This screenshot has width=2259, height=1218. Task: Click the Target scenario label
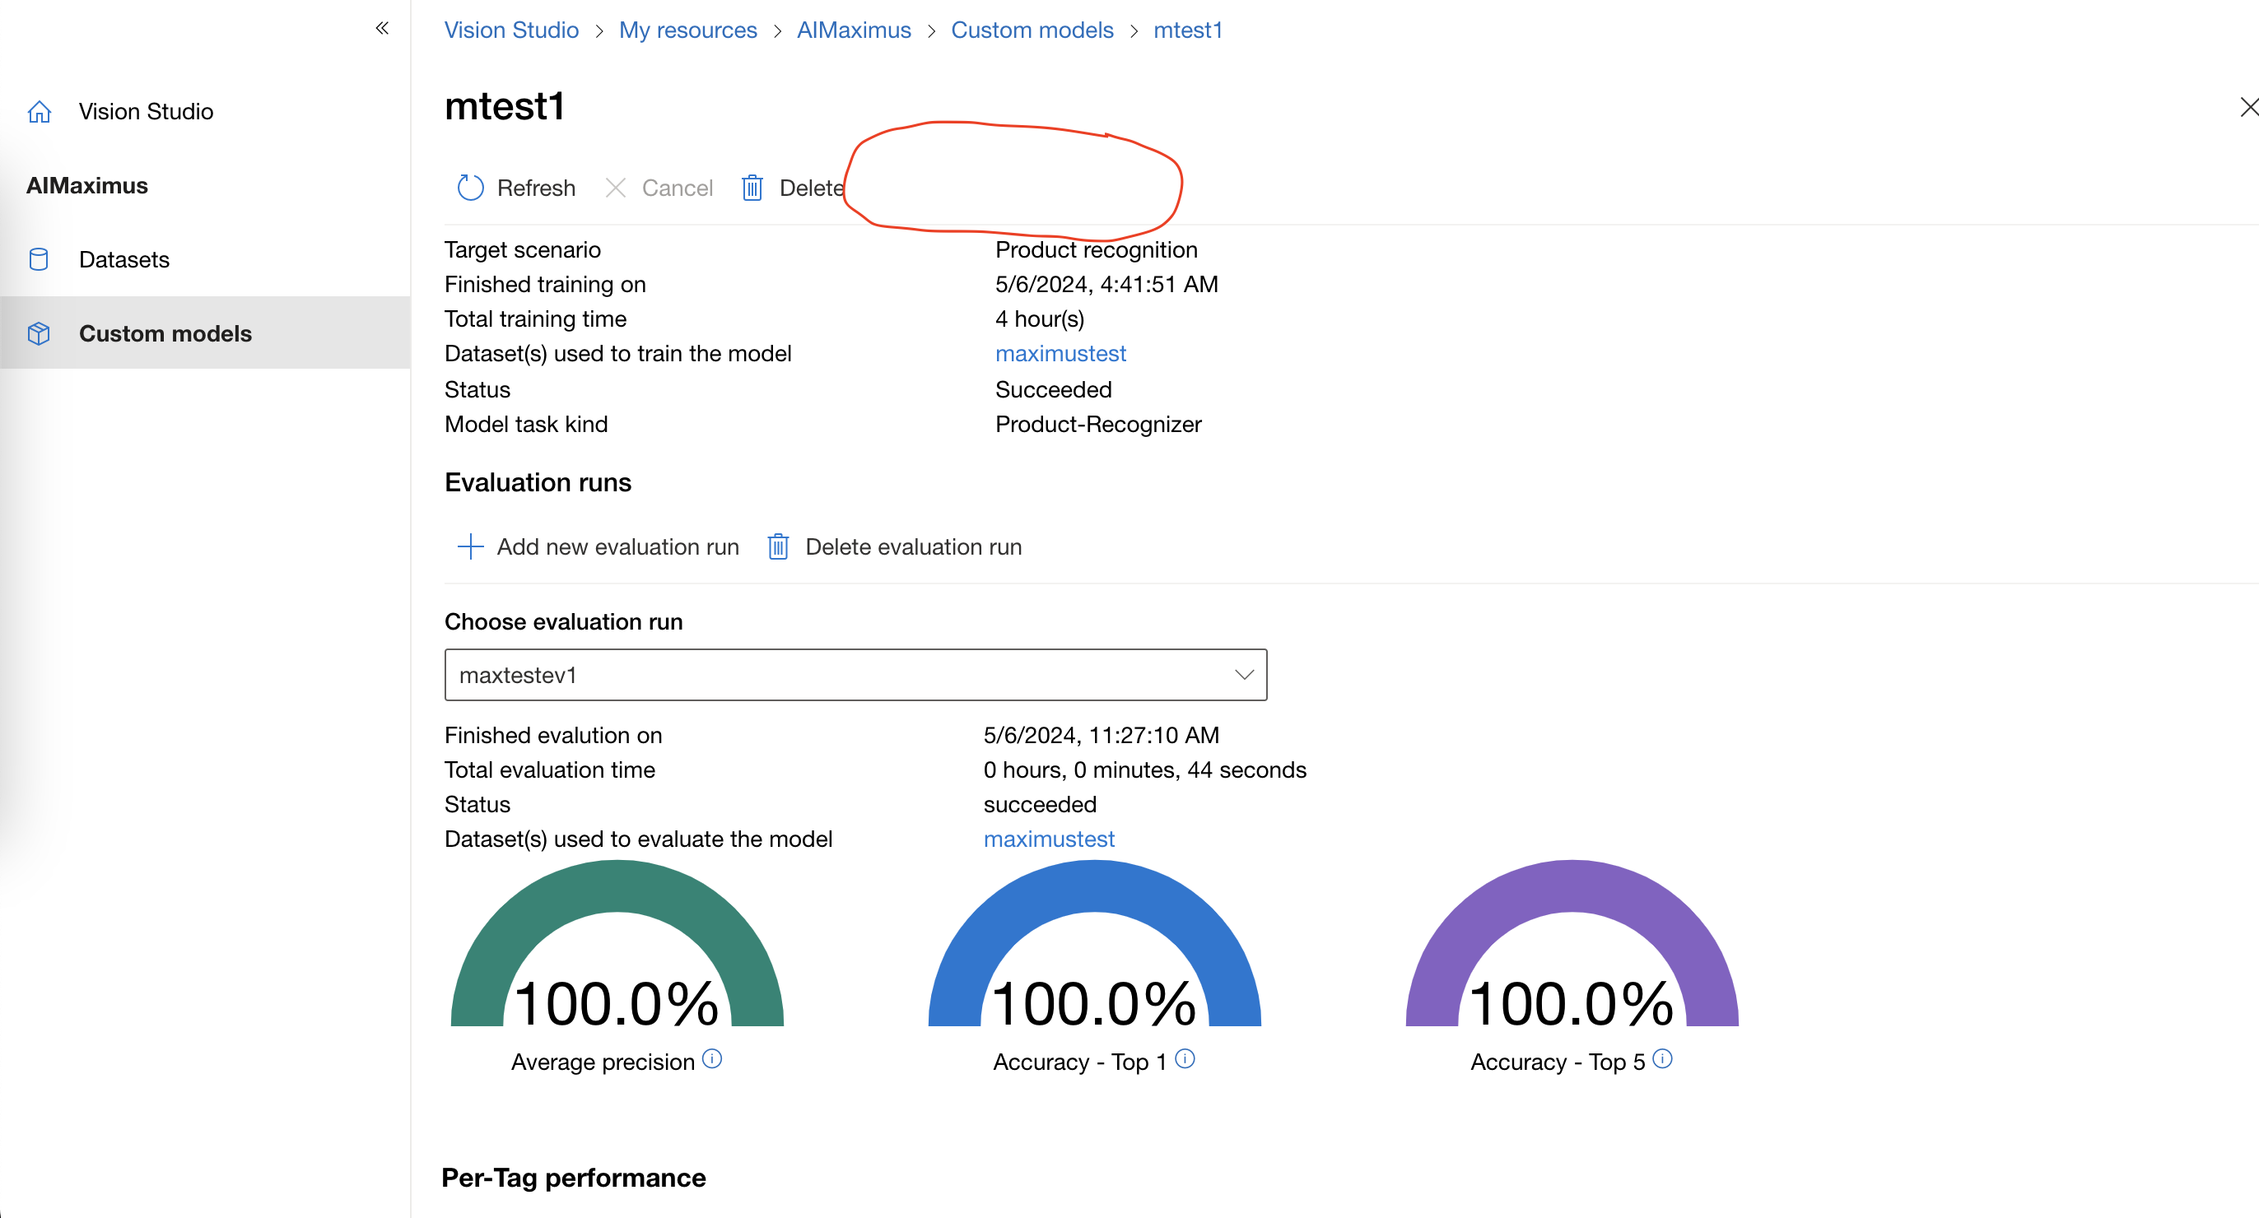pyautogui.click(x=523, y=250)
